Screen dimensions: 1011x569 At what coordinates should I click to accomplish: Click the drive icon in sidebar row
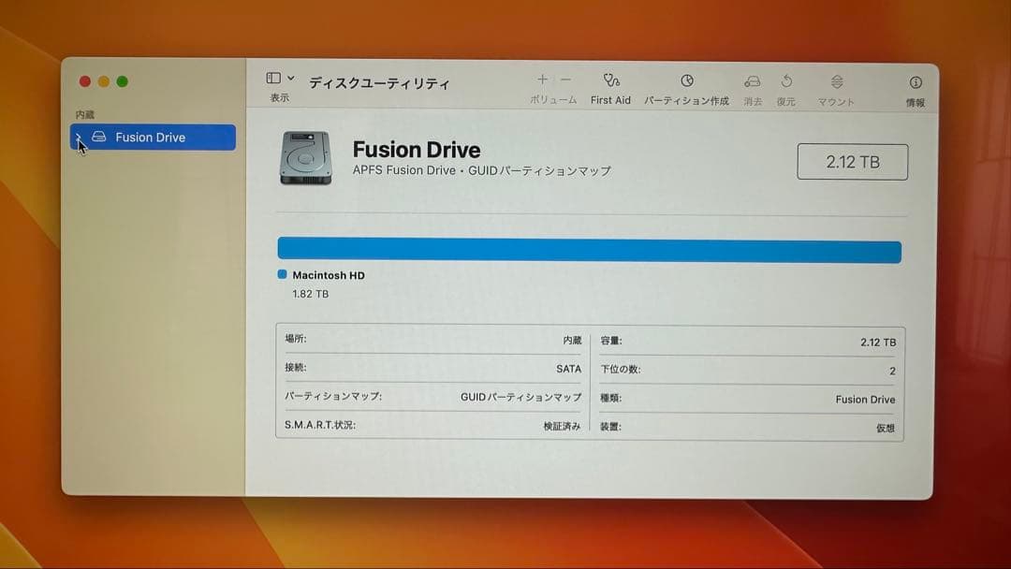[x=98, y=137]
